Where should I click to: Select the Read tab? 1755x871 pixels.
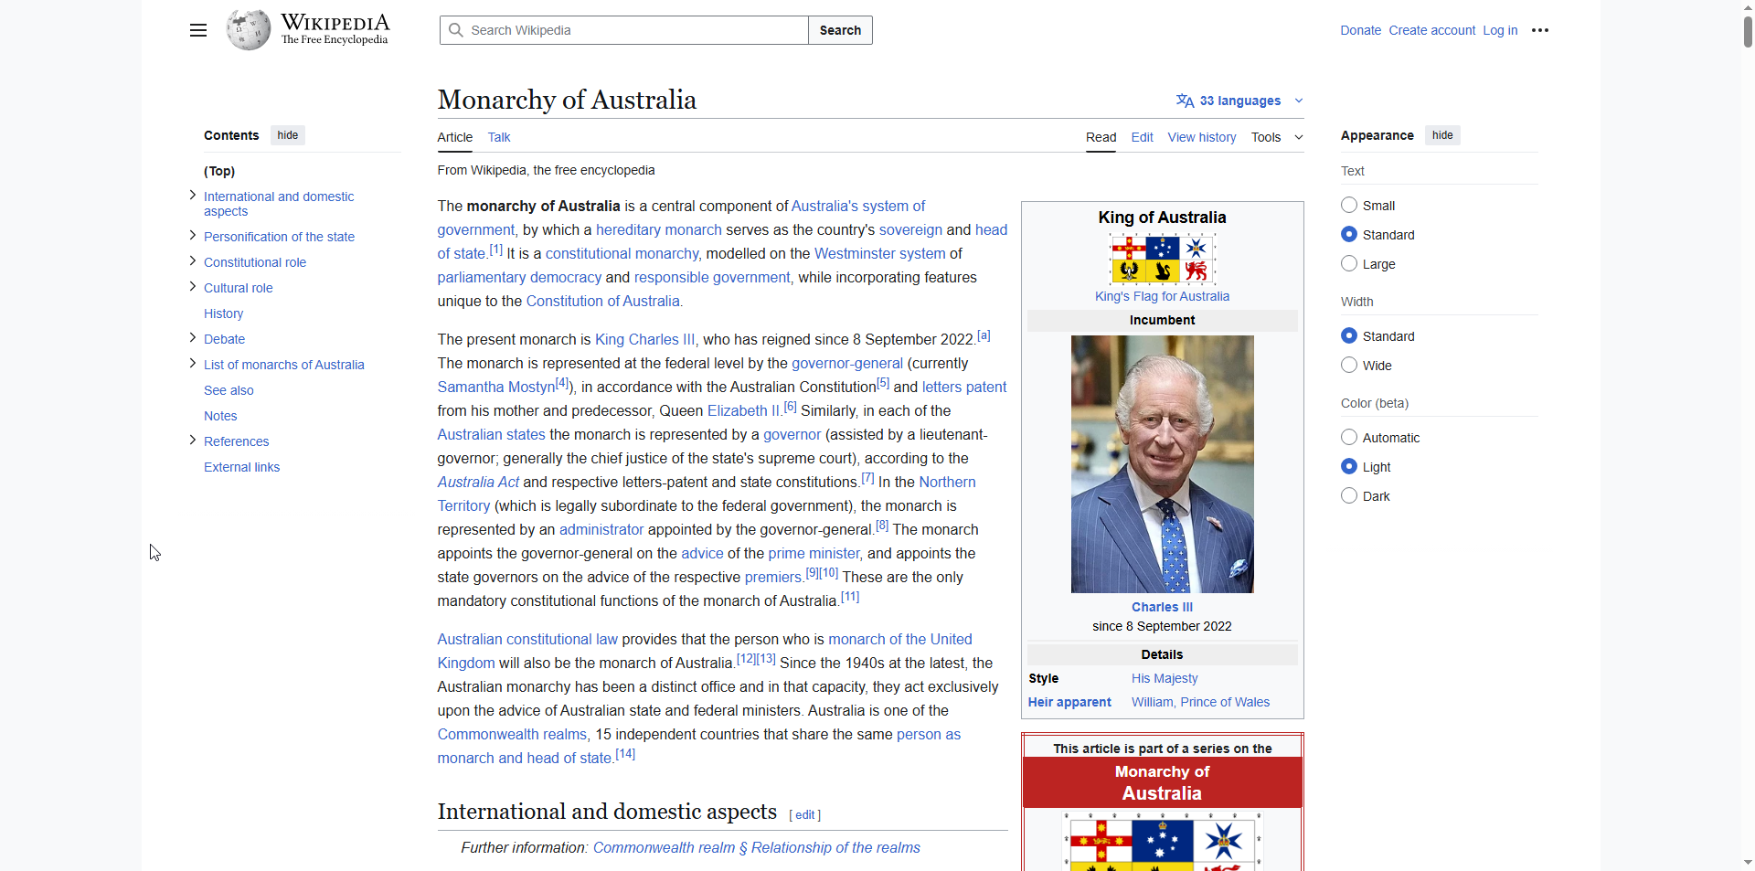(x=1101, y=137)
